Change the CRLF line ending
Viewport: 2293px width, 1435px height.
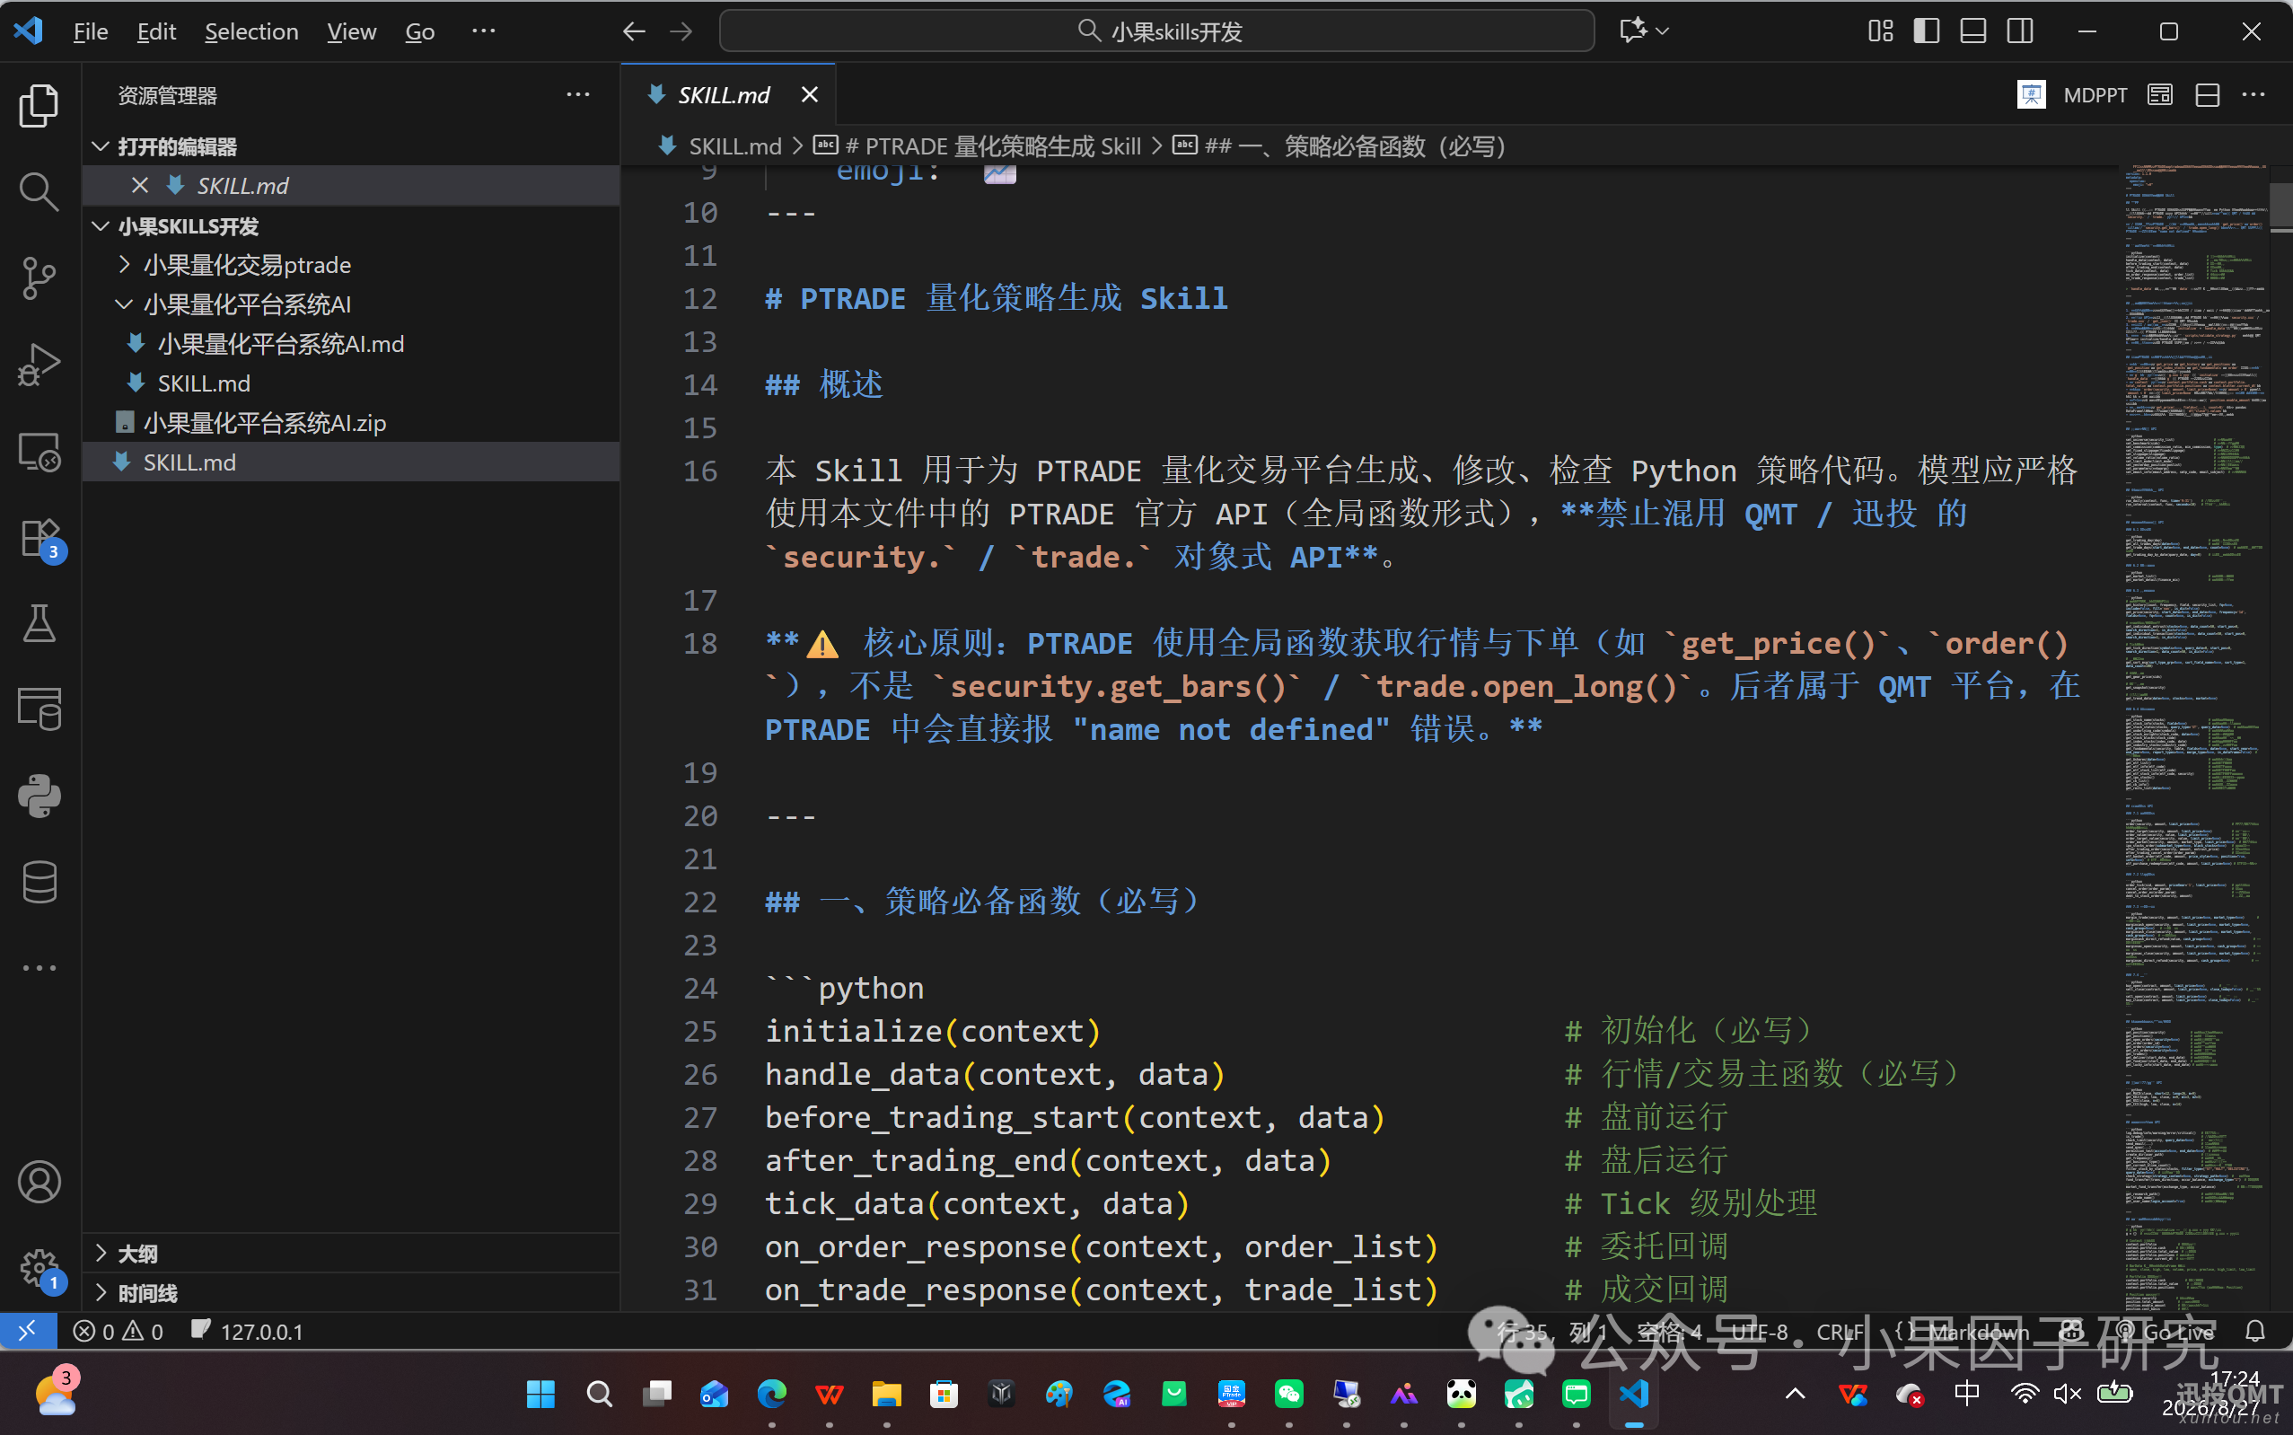[1840, 1332]
